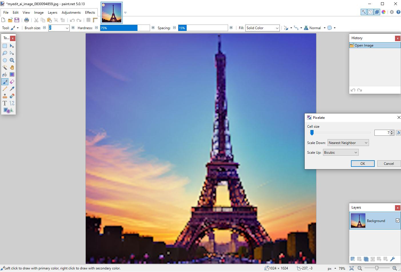
Task: Select the Clone Stamp tool
Action: click(5, 96)
